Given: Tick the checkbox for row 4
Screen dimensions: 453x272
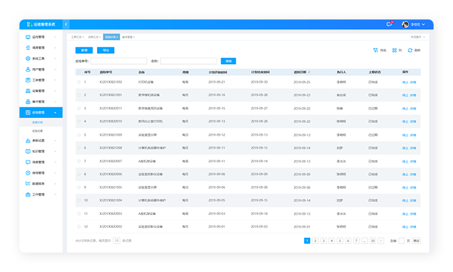Looking at the screenshot, I should click(79, 121).
